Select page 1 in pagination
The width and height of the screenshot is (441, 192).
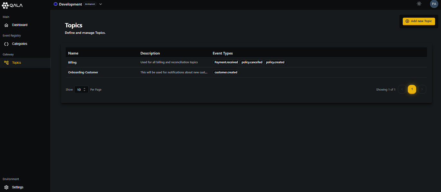tap(412, 90)
